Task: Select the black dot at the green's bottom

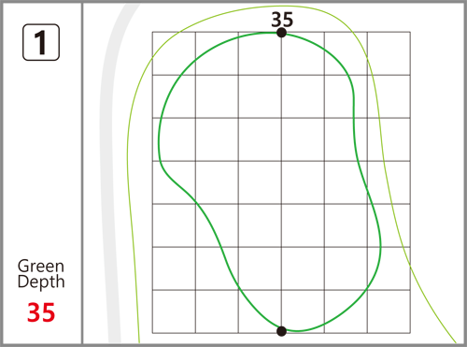Action: (x=281, y=331)
